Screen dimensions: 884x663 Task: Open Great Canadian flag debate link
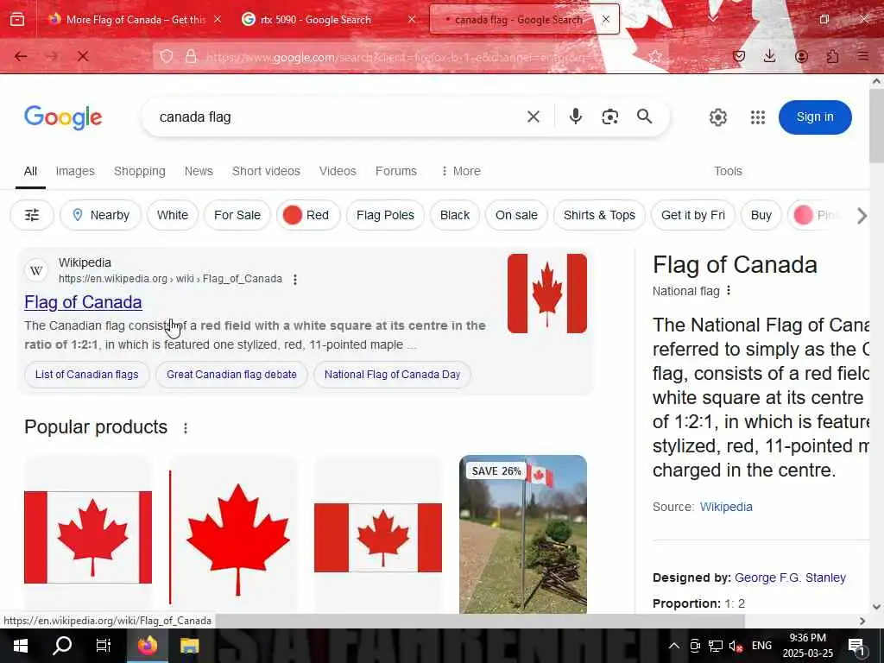pyautogui.click(x=231, y=375)
